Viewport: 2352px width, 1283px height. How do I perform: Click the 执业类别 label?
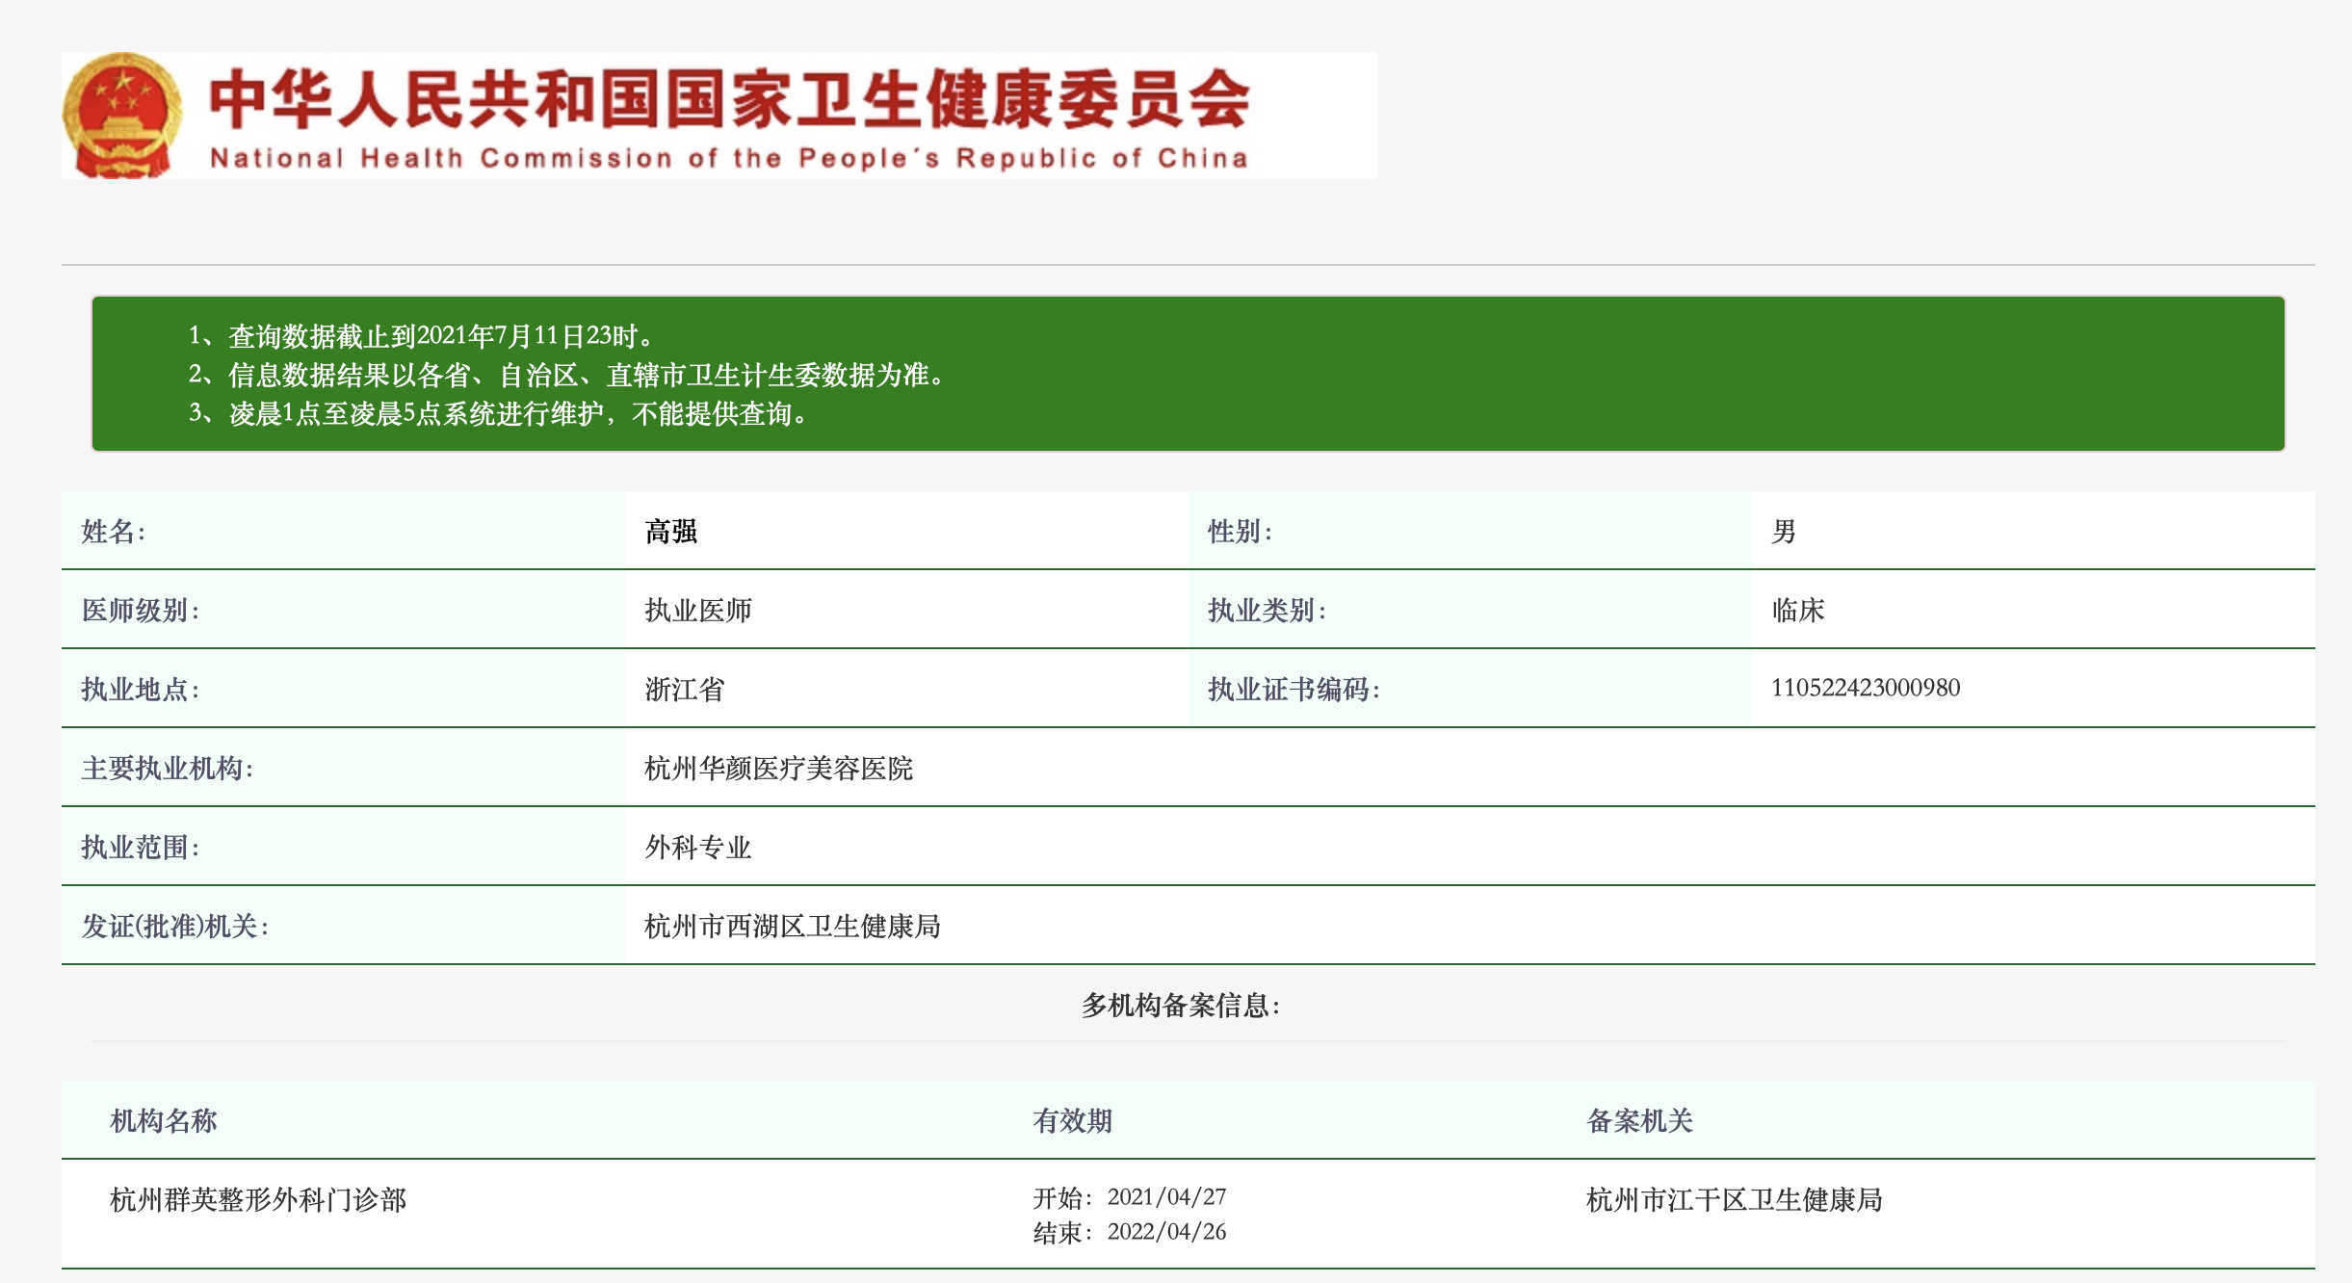click(x=1267, y=611)
